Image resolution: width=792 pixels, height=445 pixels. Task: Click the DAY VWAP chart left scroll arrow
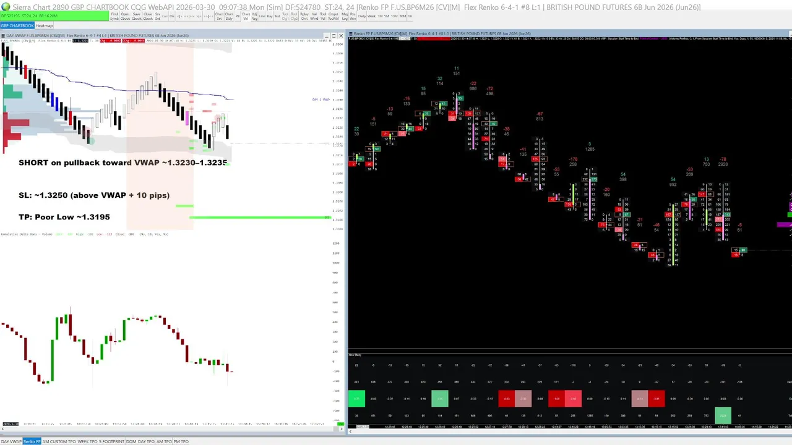2,428
